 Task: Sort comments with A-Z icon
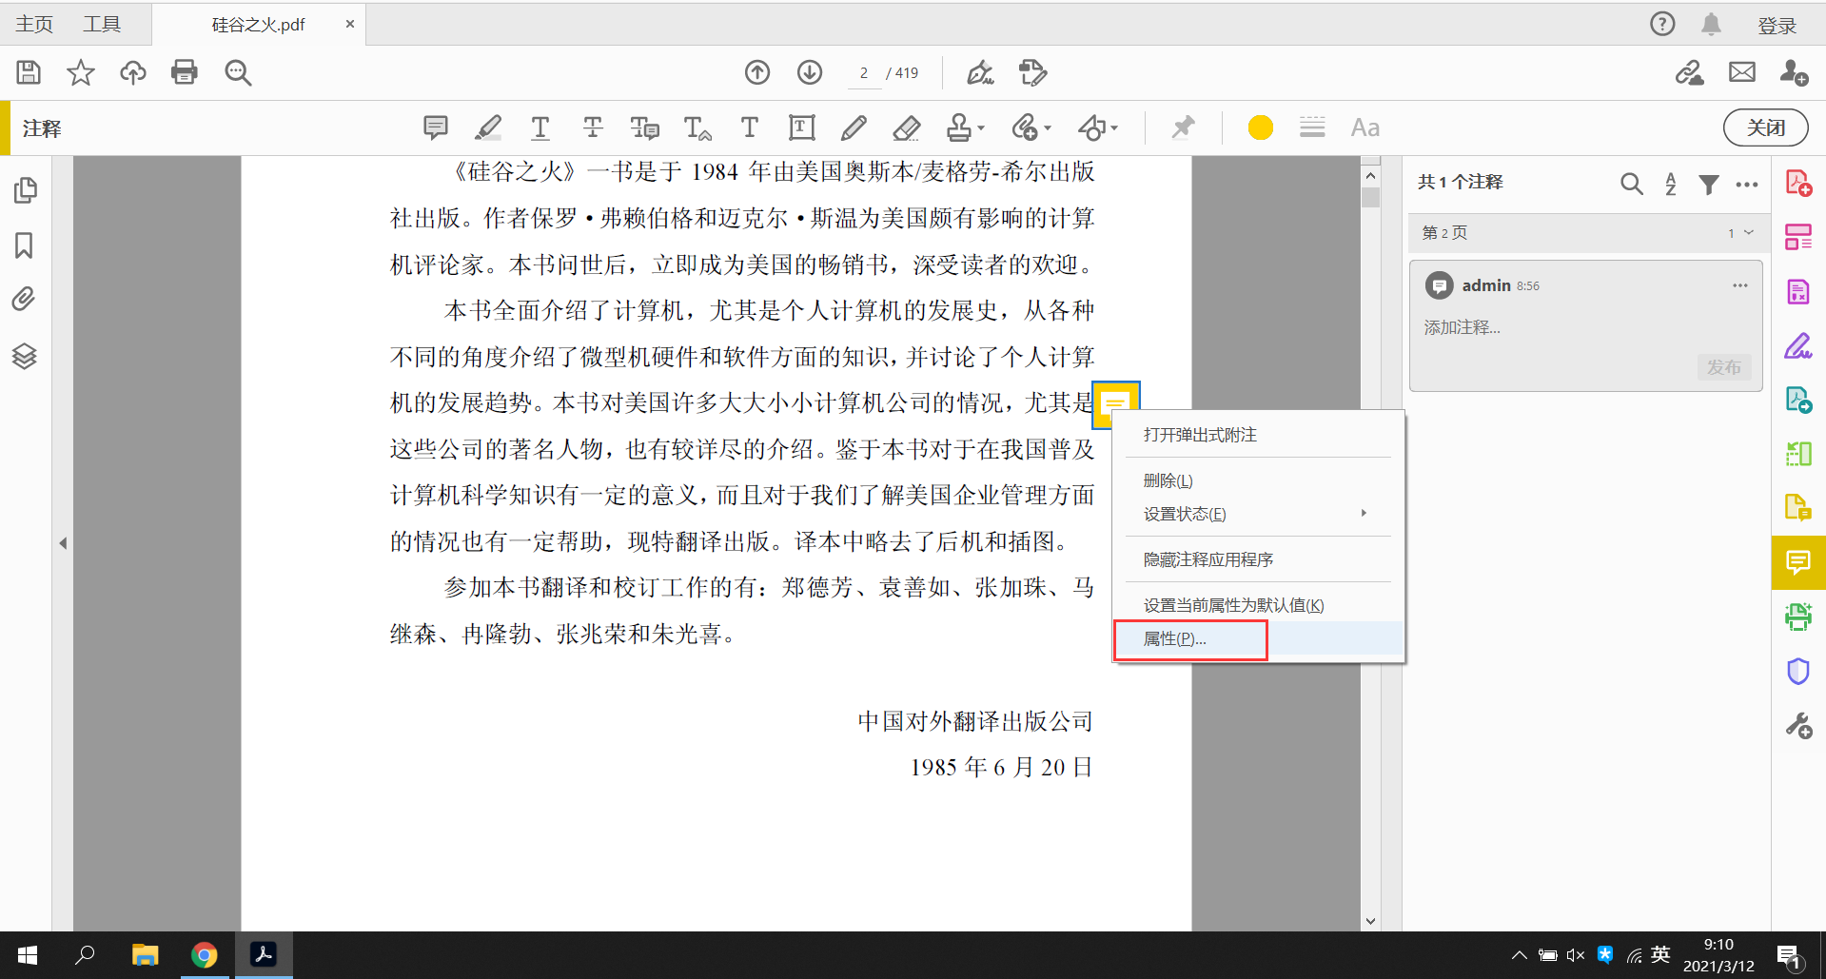point(1671,184)
